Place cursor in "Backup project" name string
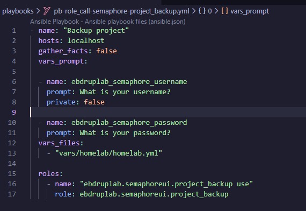306x211 pixels. 96,31
